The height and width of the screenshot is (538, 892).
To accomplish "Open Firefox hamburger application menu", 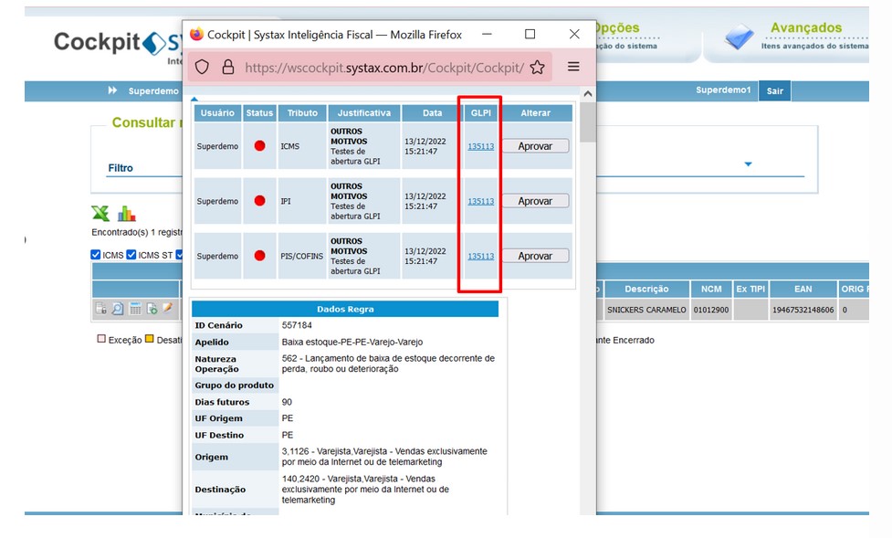I will point(573,67).
